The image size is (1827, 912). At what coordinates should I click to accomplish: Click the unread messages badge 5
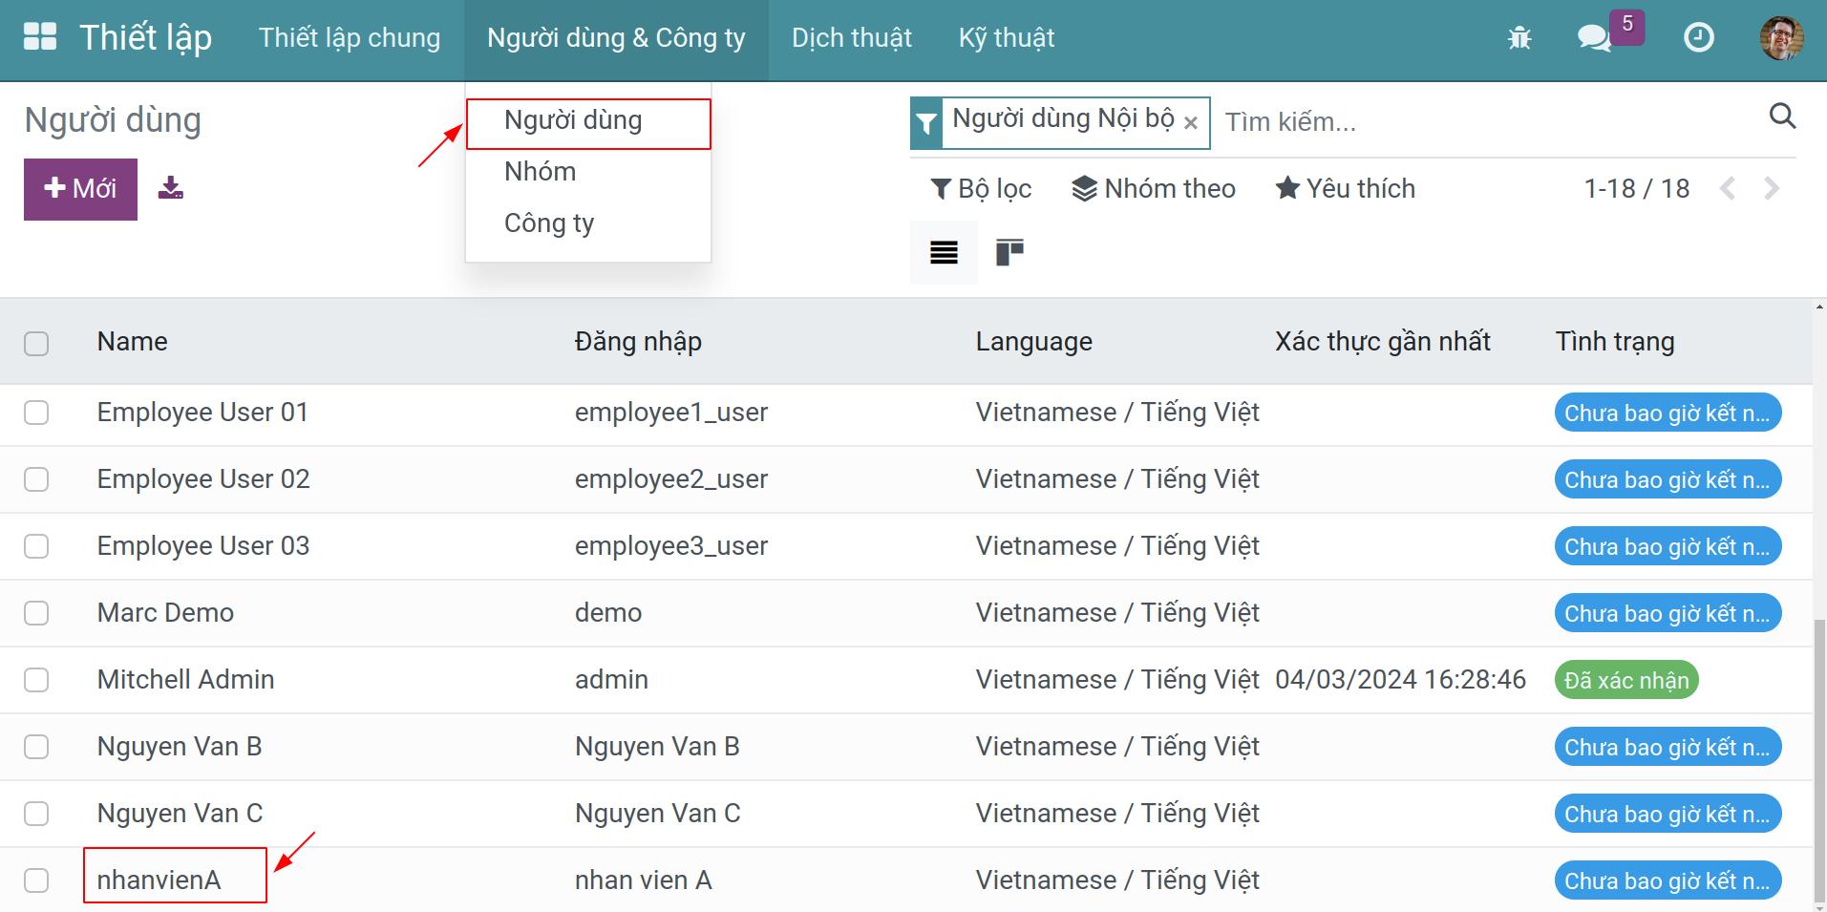click(1627, 25)
